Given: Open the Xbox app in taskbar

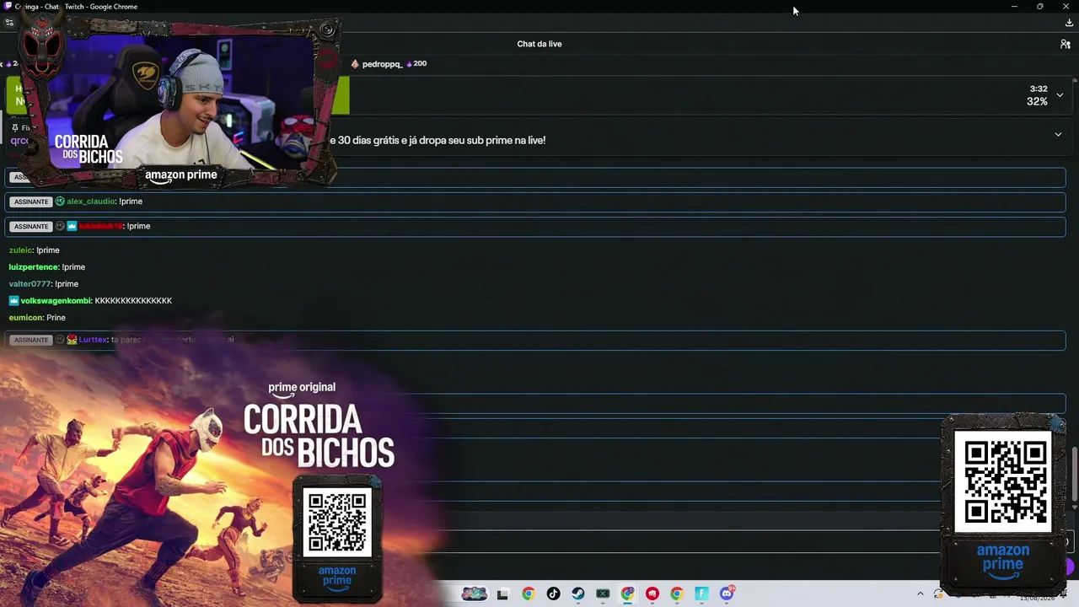Looking at the screenshot, I should (x=603, y=594).
